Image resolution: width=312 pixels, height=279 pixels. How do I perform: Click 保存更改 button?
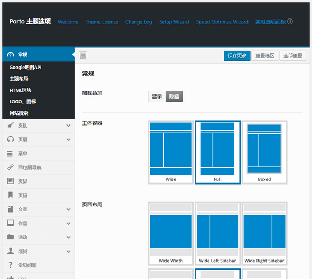point(237,56)
